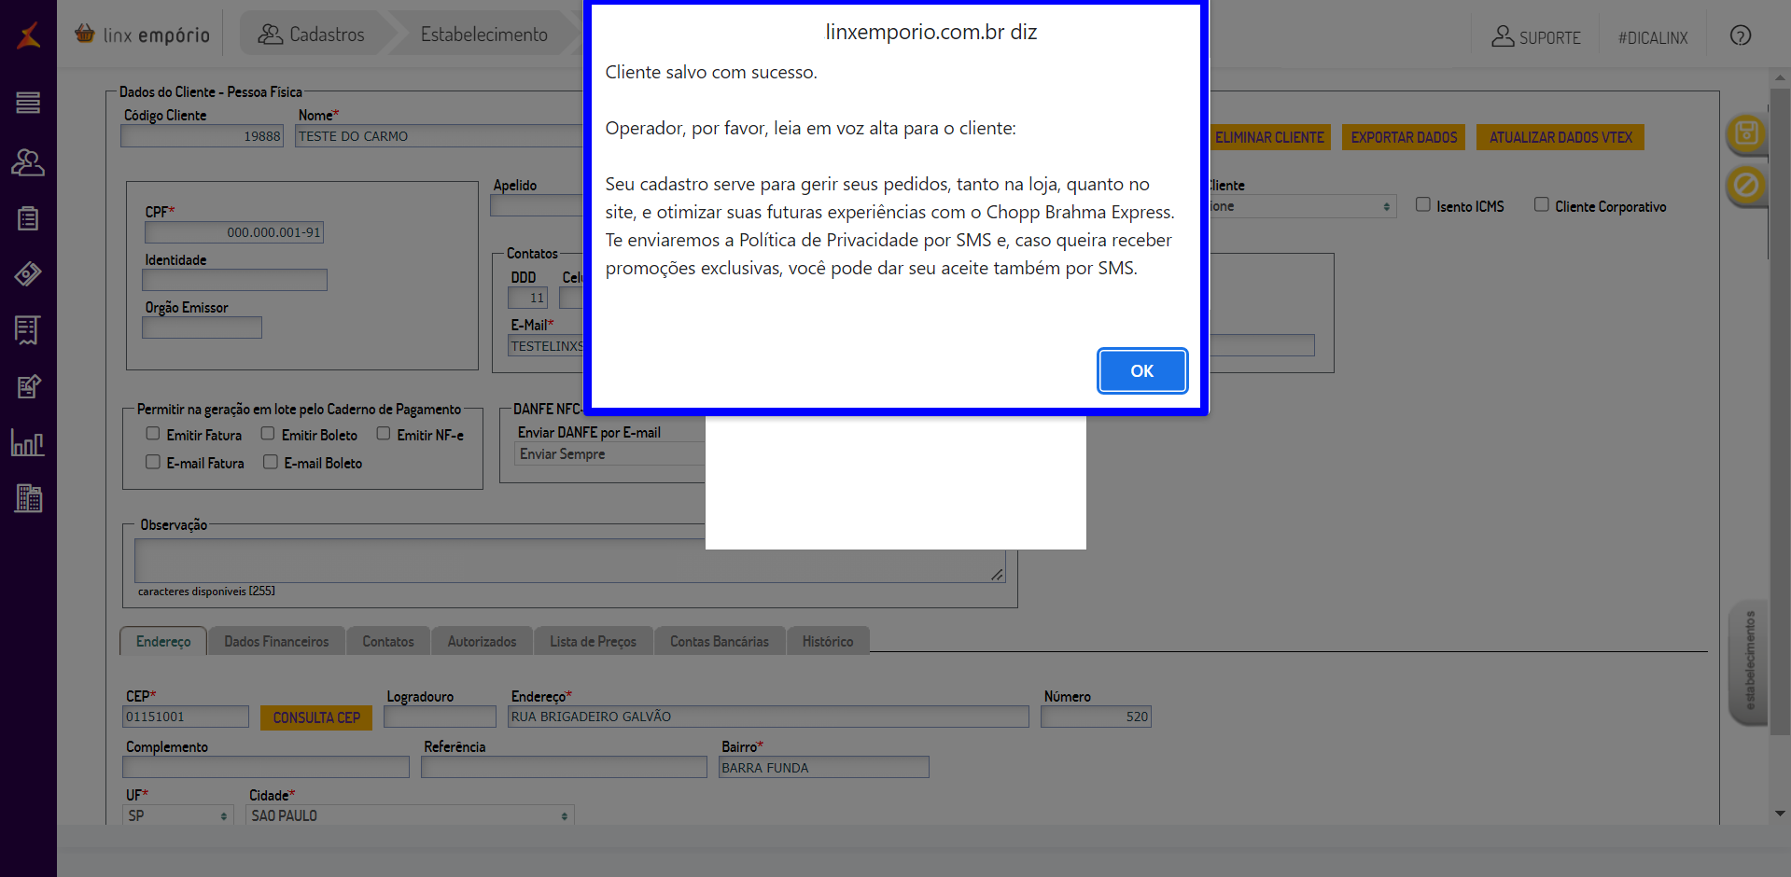Image resolution: width=1791 pixels, height=877 pixels.
Task: Enable E-mail Boleto checkbox
Action: point(271,462)
